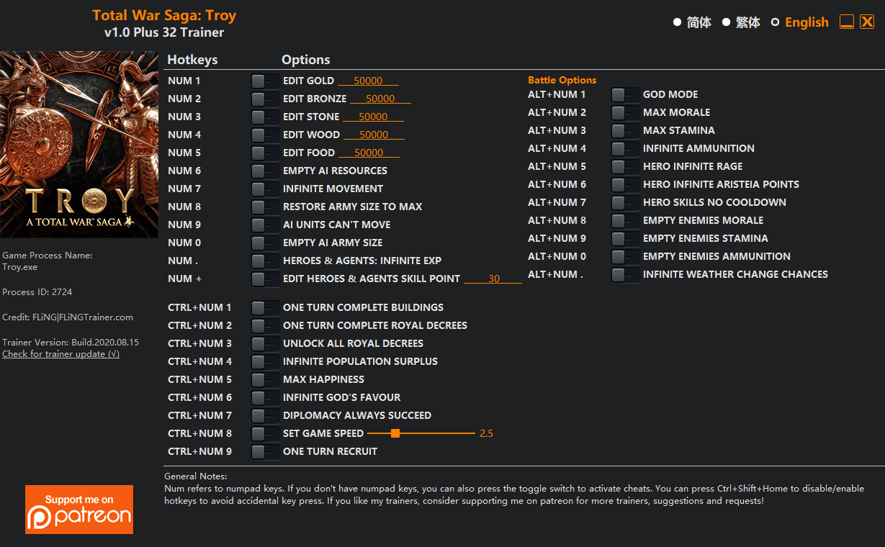
Task: Toggle the EDIT GOLD switch
Action: 265,81
